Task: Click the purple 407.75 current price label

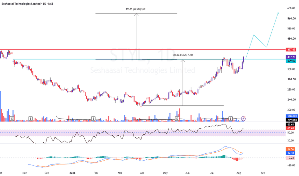Action: pos(291,57)
